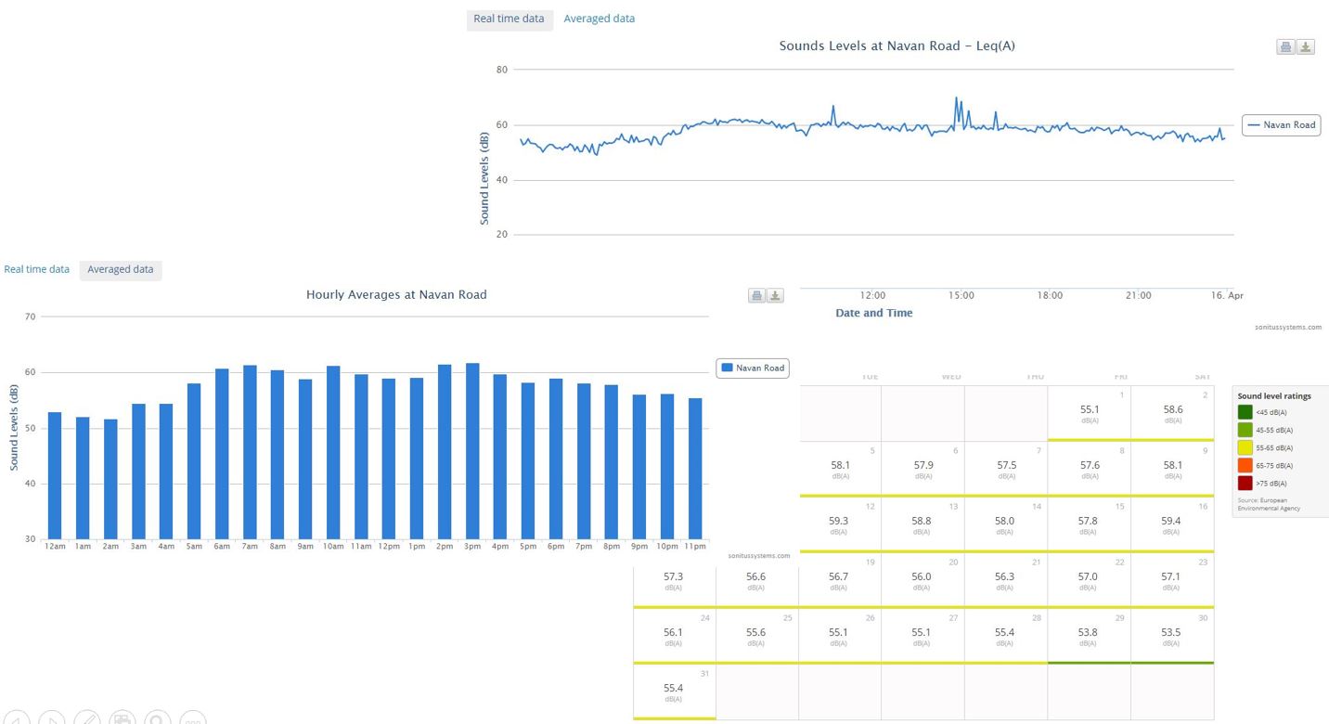Open sonitussystems.com link under bar chart
This screenshot has width=1329, height=724.
[x=758, y=556]
